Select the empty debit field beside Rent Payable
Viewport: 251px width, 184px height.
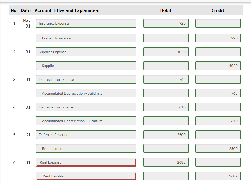click(166, 176)
